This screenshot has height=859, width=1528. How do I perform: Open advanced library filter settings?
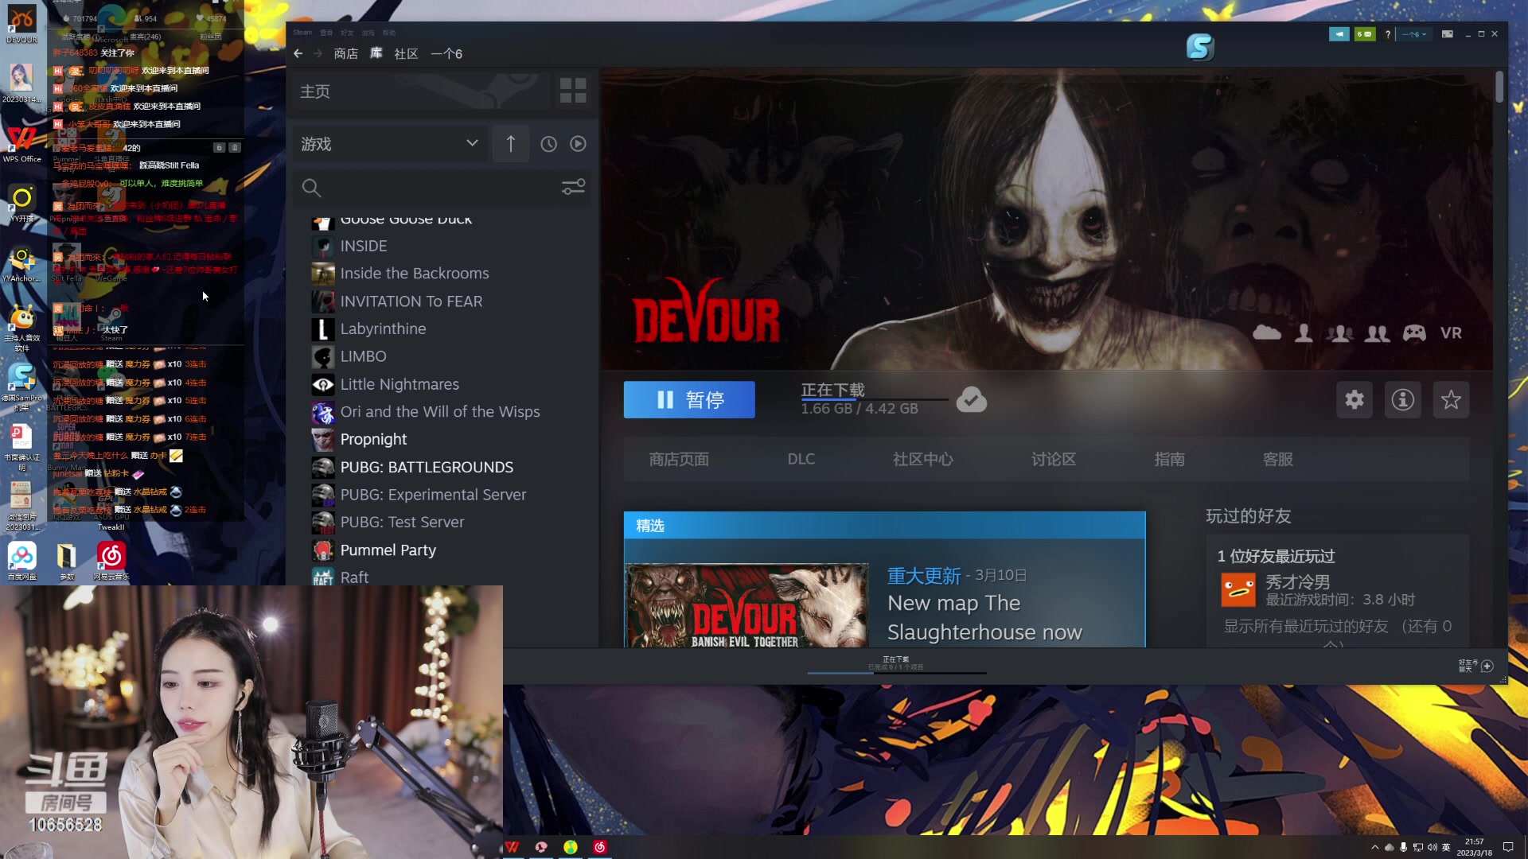tap(574, 187)
